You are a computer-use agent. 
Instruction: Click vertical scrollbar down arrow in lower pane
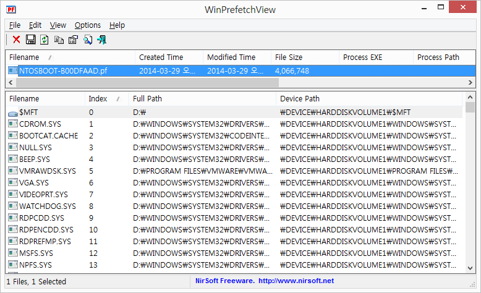click(470, 268)
